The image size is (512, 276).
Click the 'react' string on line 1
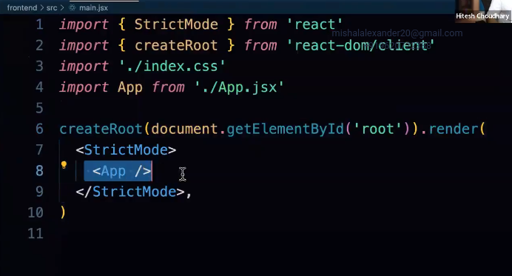click(314, 24)
